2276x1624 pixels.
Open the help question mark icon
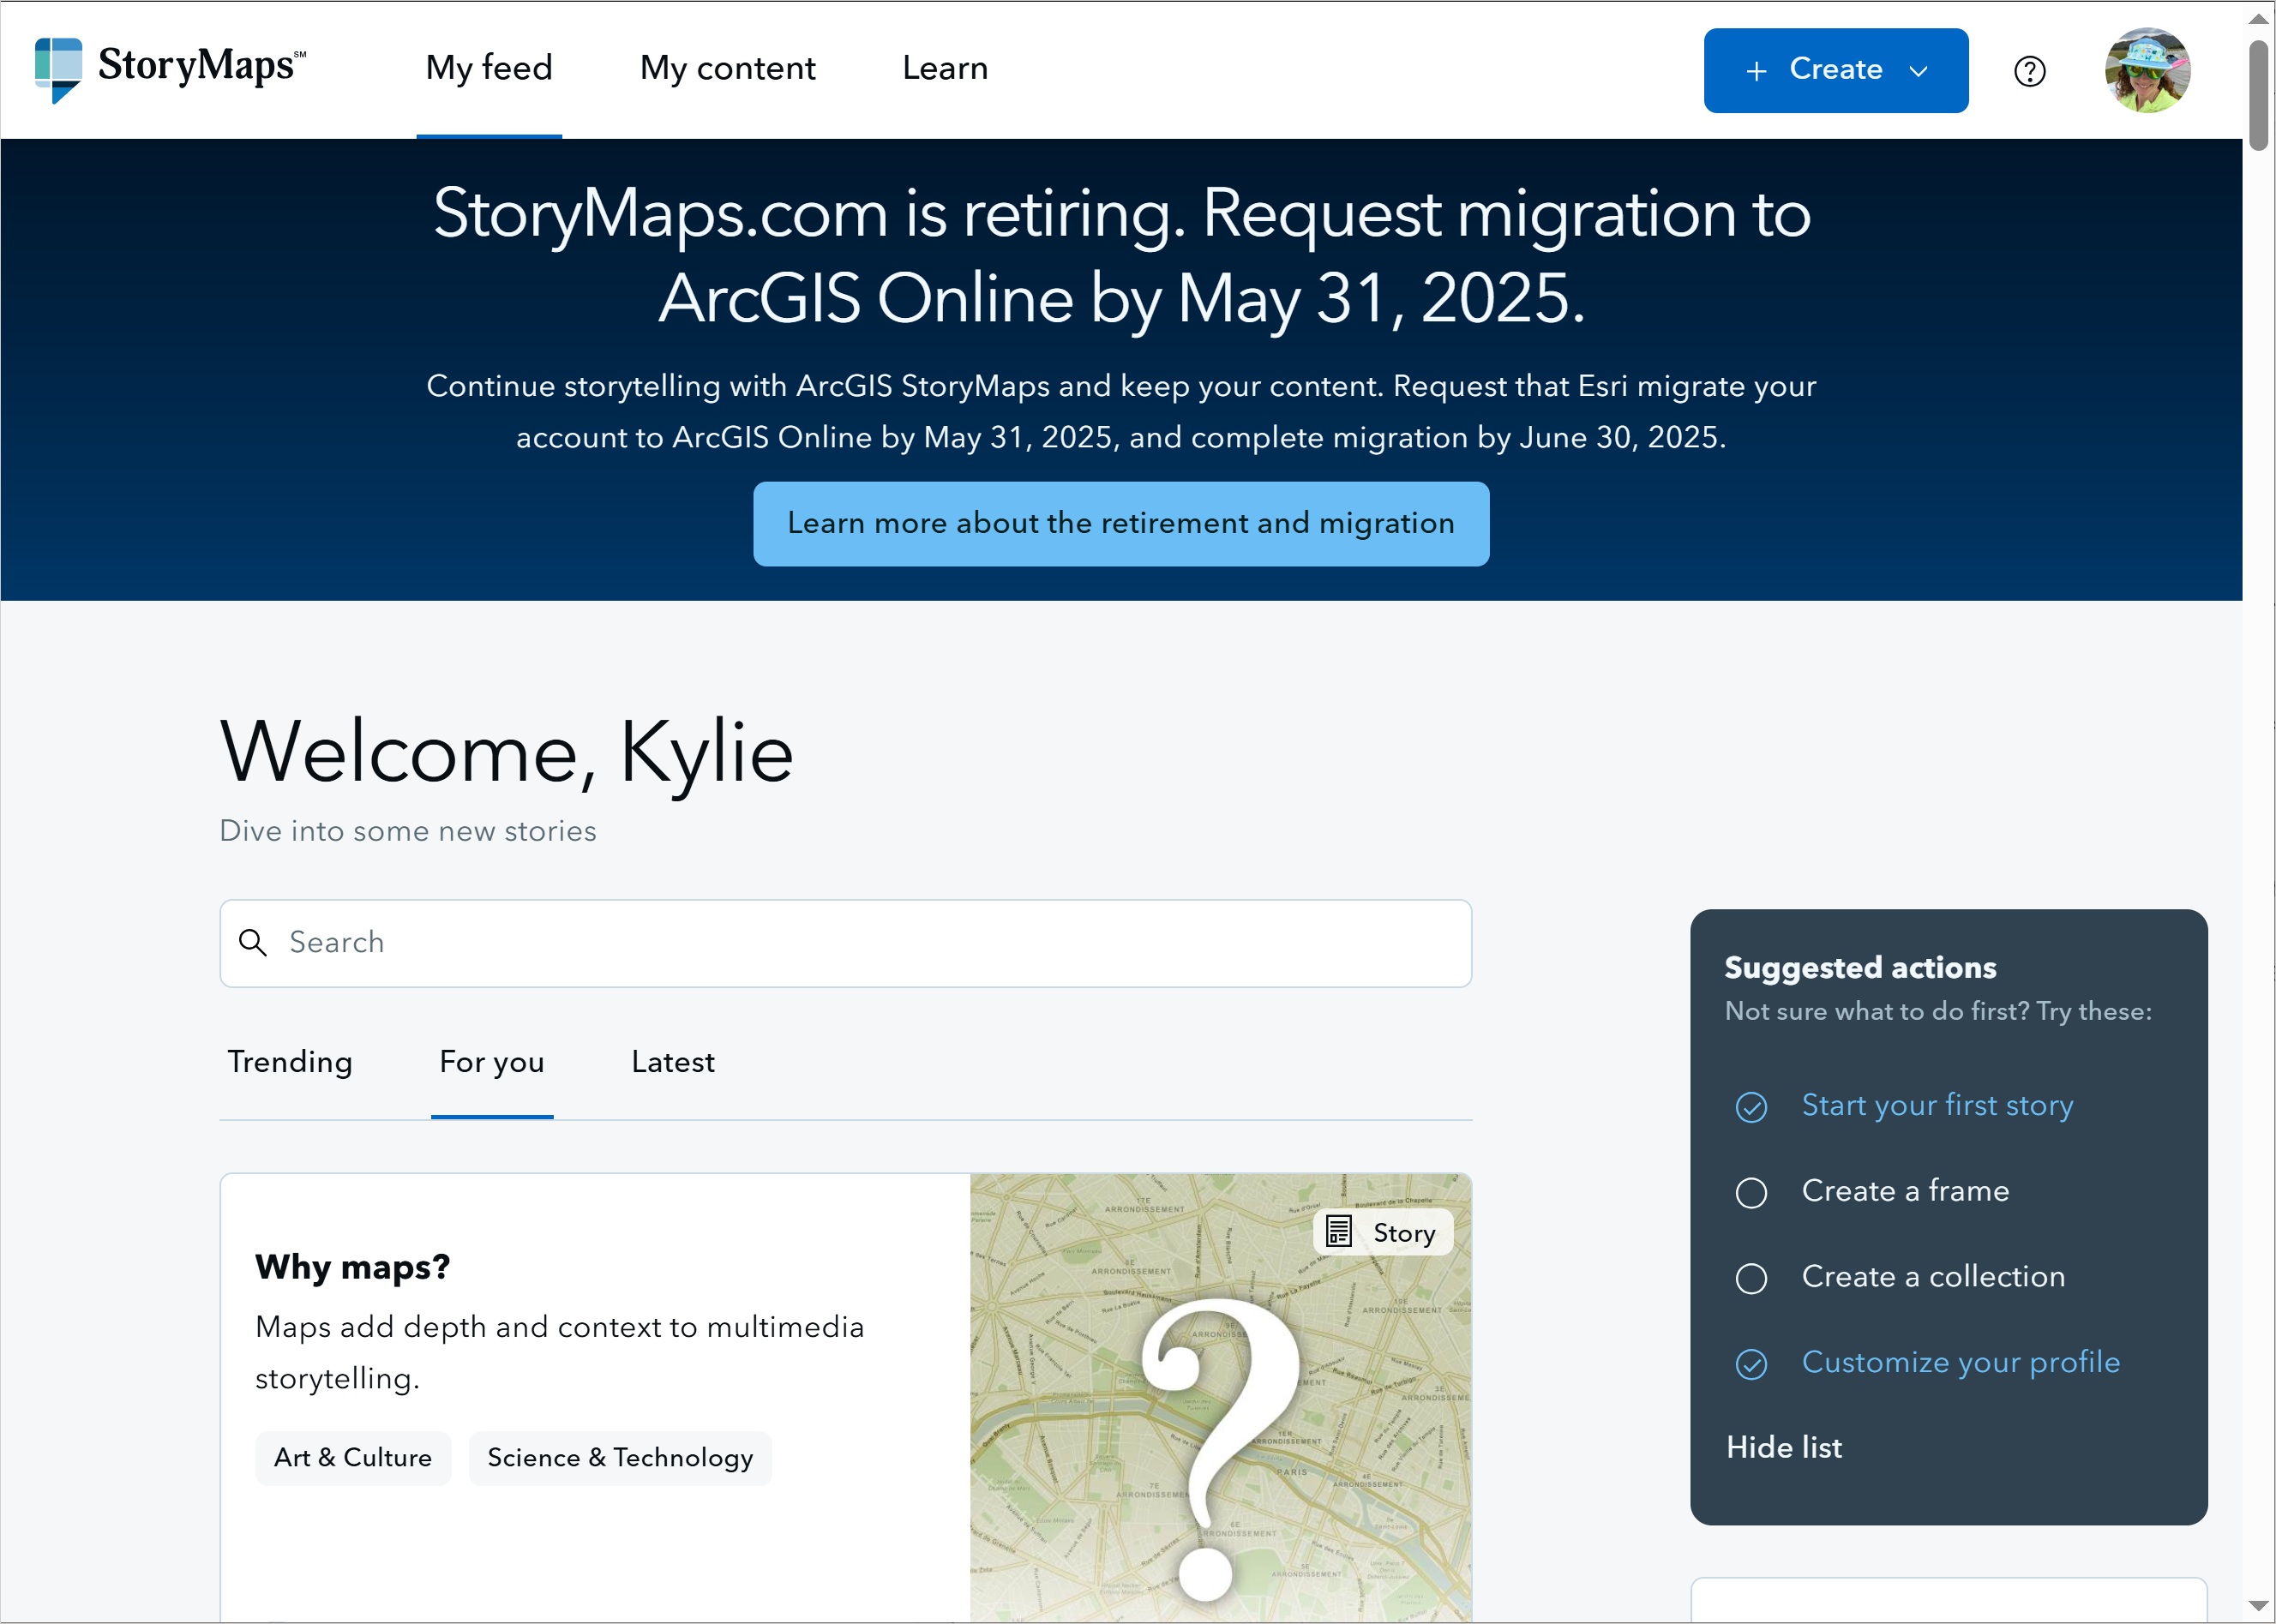tap(2029, 71)
